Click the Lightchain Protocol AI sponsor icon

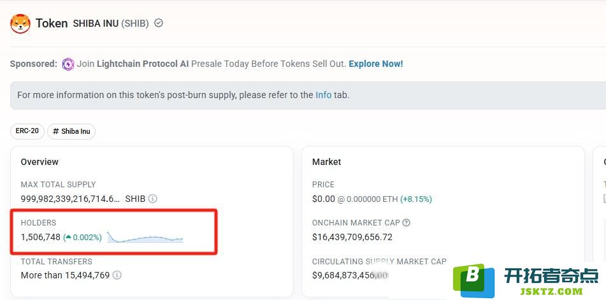(x=68, y=64)
